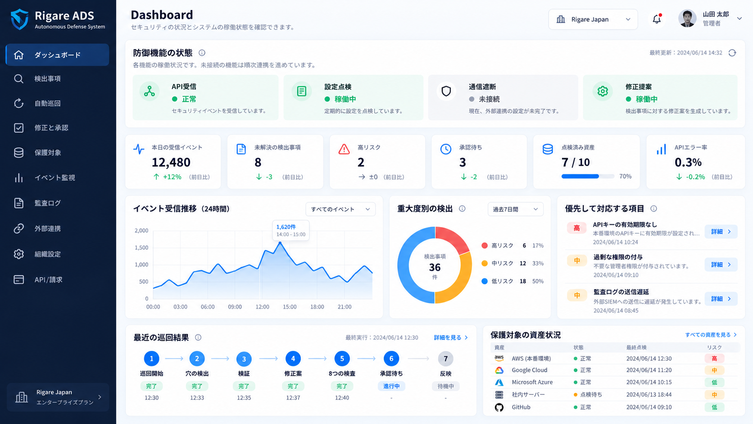Open API/請求 in the sidebar
Image resolution: width=753 pixels, height=424 pixels.
57,280
